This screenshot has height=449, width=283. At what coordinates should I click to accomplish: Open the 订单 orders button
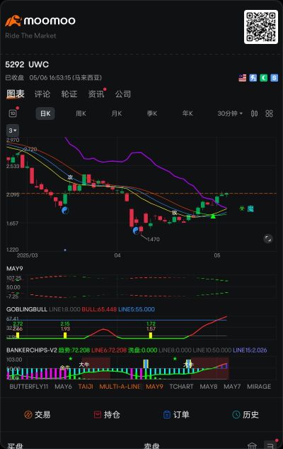click(176, 414)
